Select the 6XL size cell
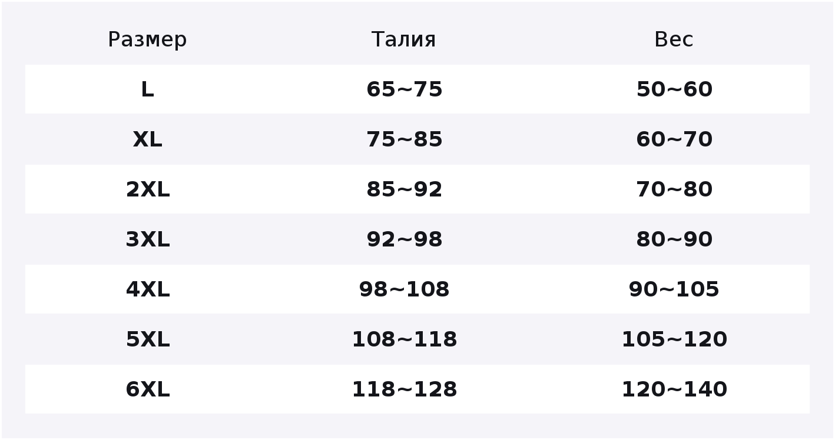 (x=147, y=389)
